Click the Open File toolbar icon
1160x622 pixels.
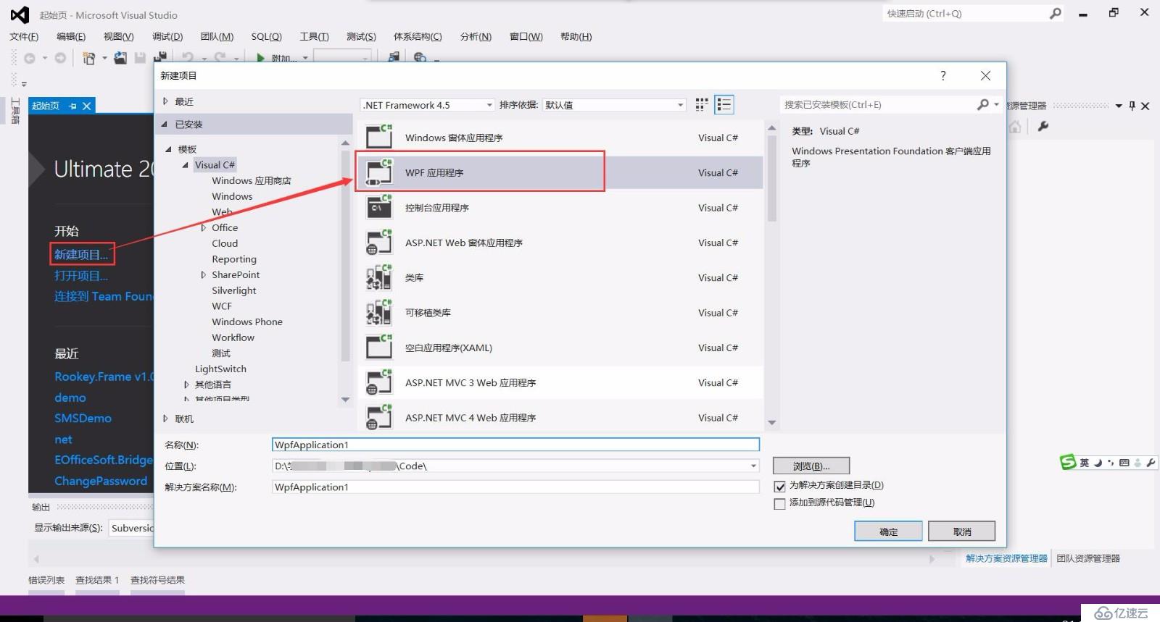point(120,58)
